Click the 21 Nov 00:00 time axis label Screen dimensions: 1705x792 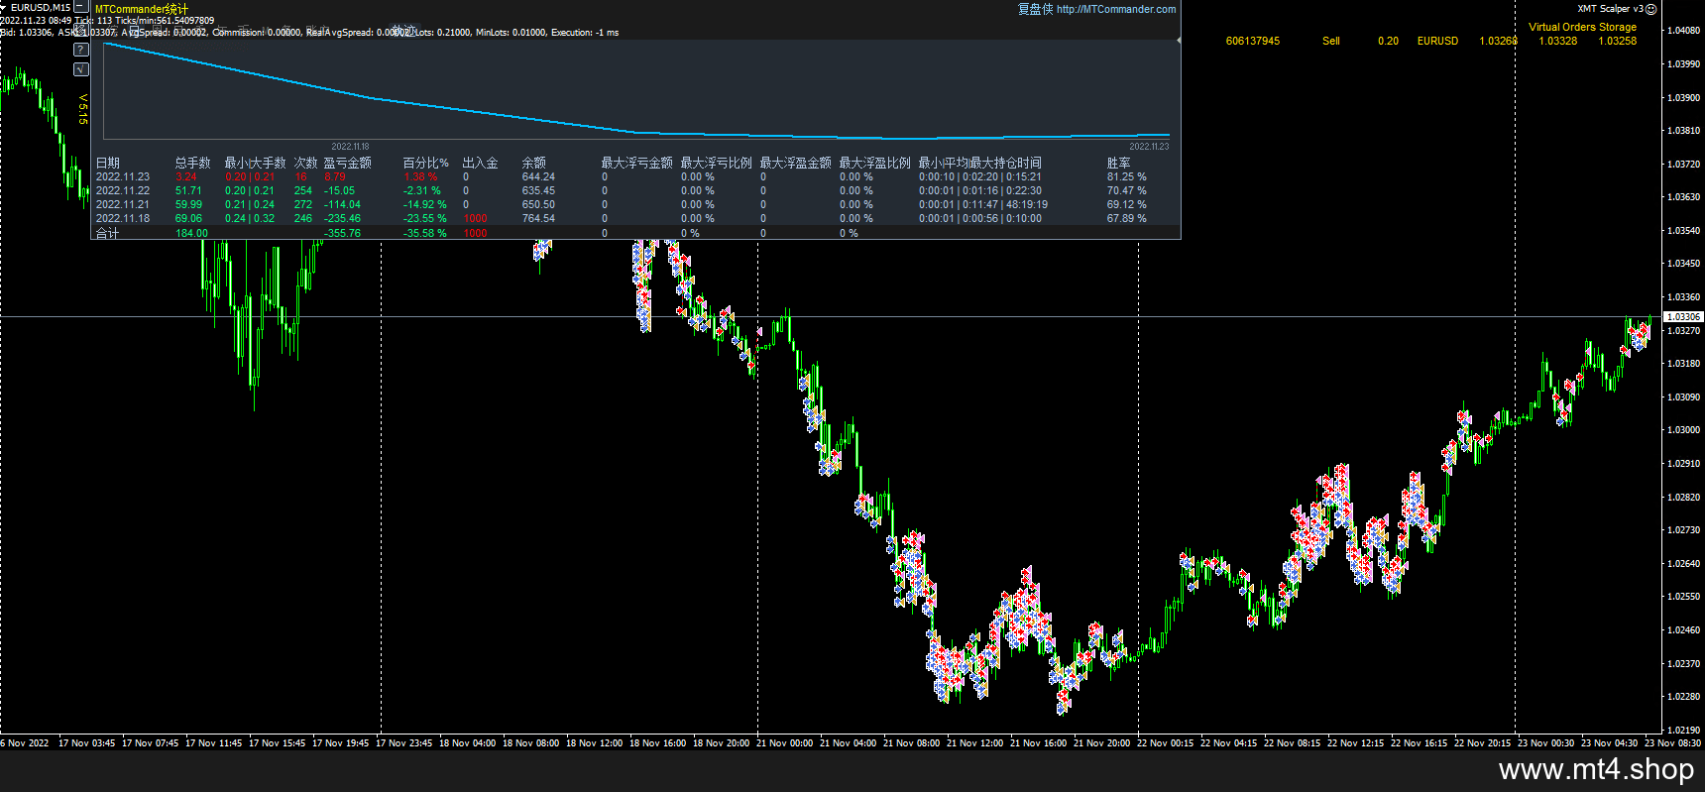[784, 742]
